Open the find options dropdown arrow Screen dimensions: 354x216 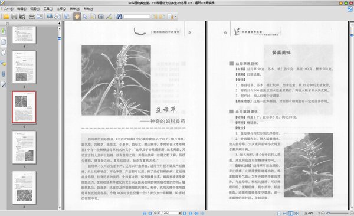tap(176, 17)
